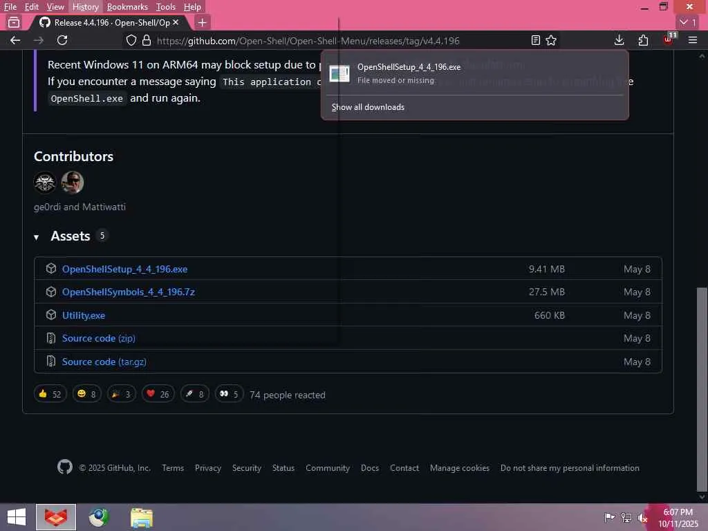Viewport: 708px width, 531px height.
Task: Toggle the laugh reaction with 8
Action: click(86, 393)
